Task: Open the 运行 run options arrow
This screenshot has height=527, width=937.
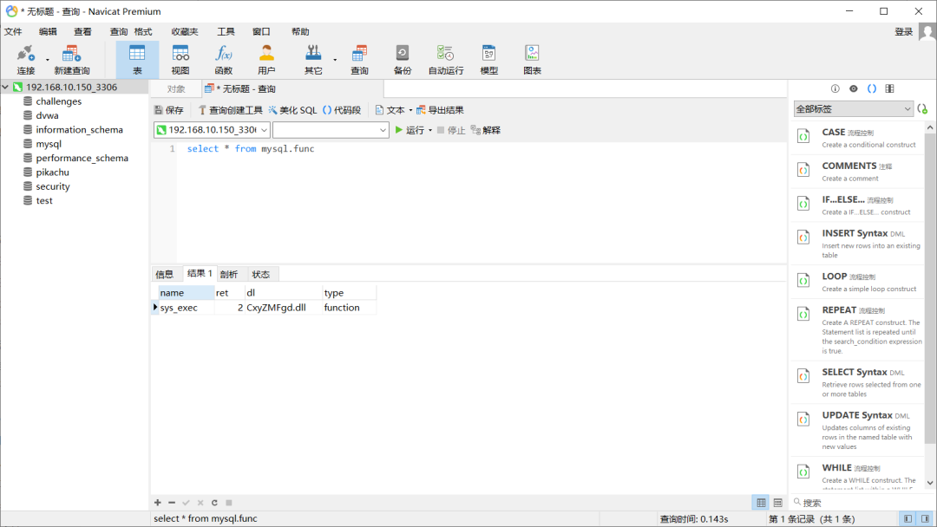Action: 430,130
